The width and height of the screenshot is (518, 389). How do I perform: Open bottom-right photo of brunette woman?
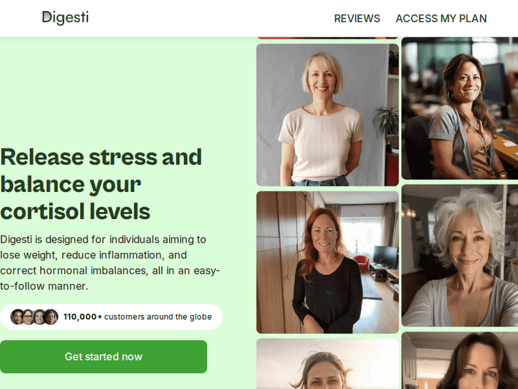coord(460,361)
